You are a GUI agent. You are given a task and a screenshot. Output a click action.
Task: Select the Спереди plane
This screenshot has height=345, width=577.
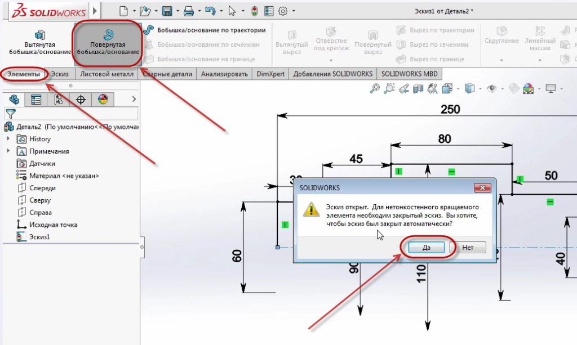pyautogui.click(x=37, y=188)
